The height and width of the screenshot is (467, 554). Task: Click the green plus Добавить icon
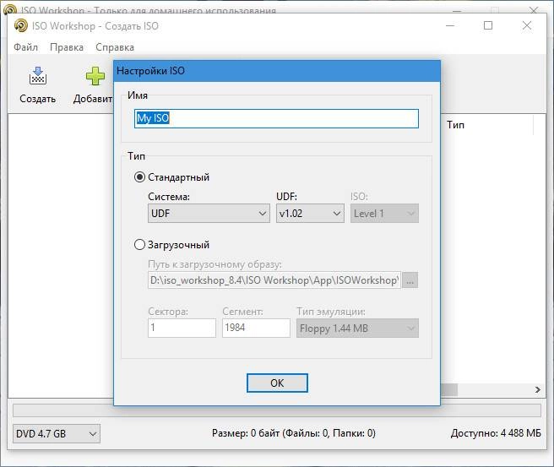(95, 76)
